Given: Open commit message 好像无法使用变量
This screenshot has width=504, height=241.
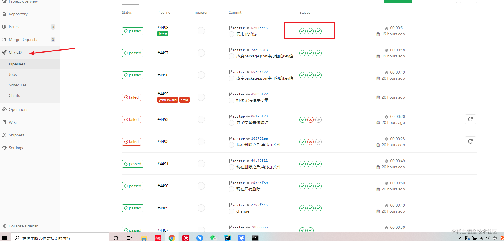Looking at the screenshot, I should (x=252, y=100).
